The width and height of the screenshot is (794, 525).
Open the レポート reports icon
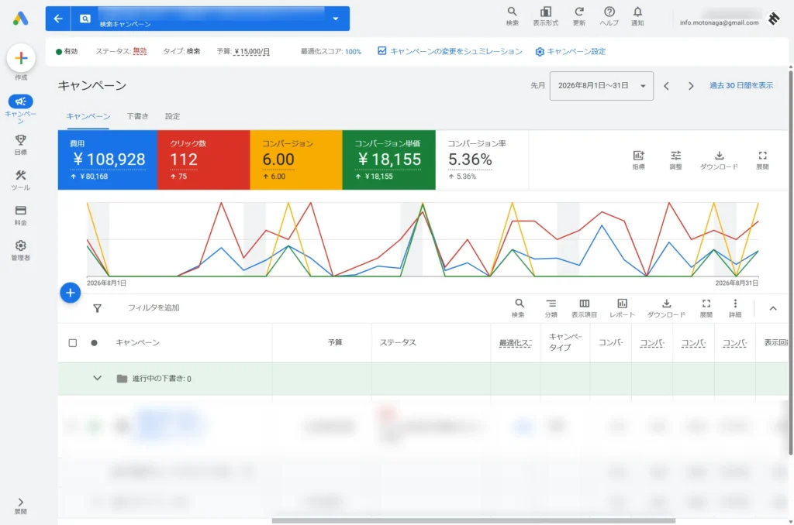(622, 307)
